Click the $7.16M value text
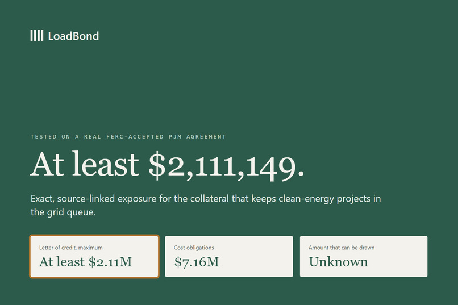 196,262
